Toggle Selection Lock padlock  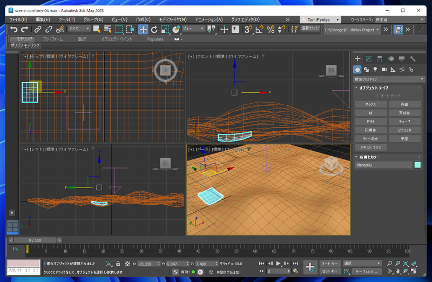point(118,264)
